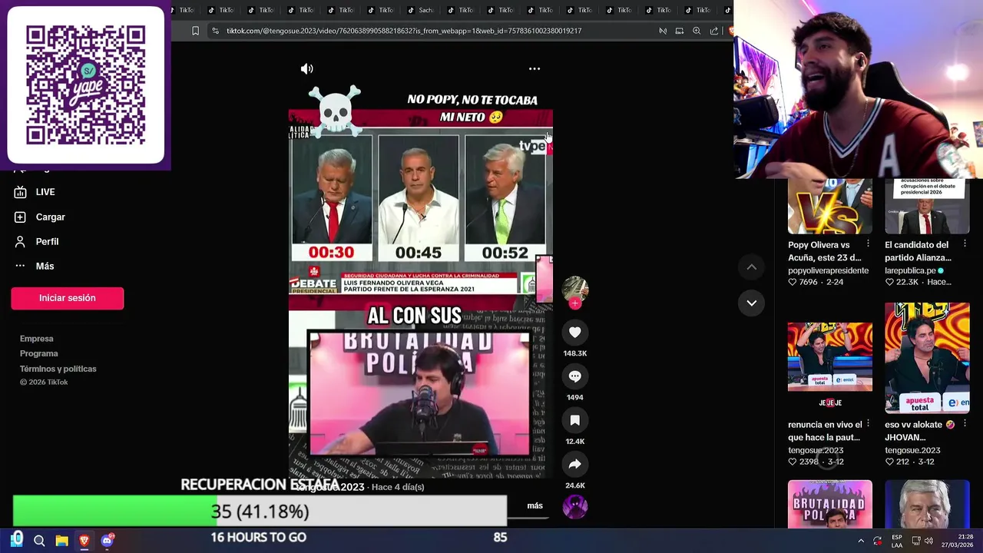This screenshot has width=983, height=553.
Task: Go to next video with down chevron
Action: pos(752,303)
